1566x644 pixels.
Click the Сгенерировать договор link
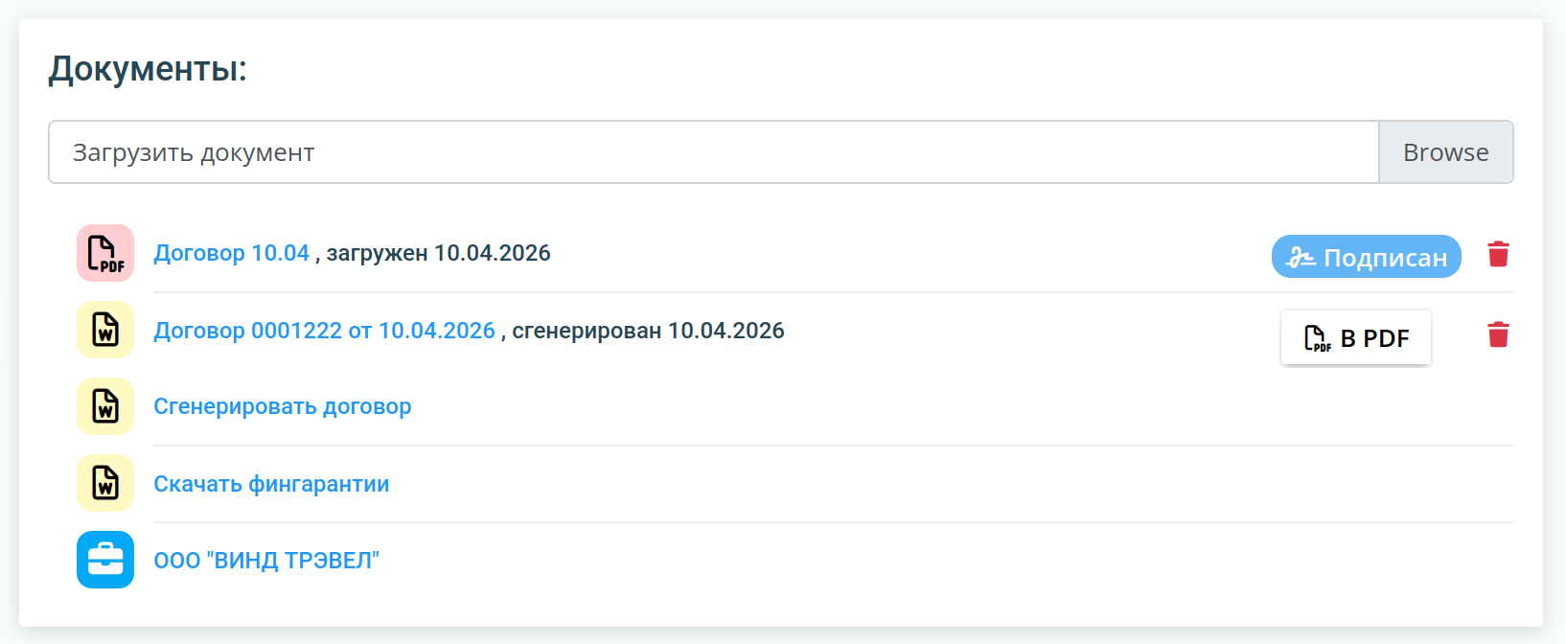tap(283, 406)
